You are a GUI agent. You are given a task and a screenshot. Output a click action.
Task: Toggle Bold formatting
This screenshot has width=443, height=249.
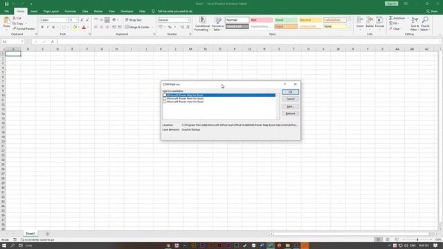coord(42,27)
